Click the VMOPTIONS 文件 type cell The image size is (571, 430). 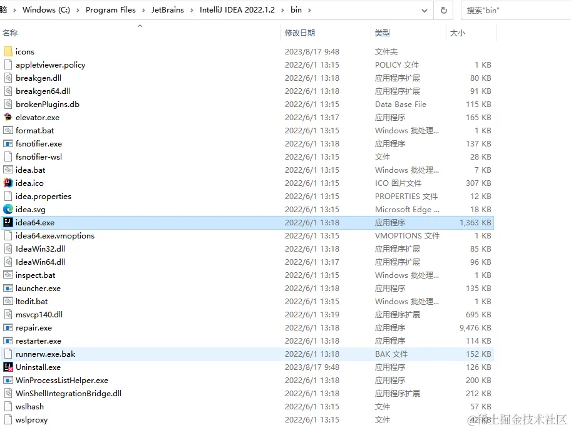(x=407, y=235)
